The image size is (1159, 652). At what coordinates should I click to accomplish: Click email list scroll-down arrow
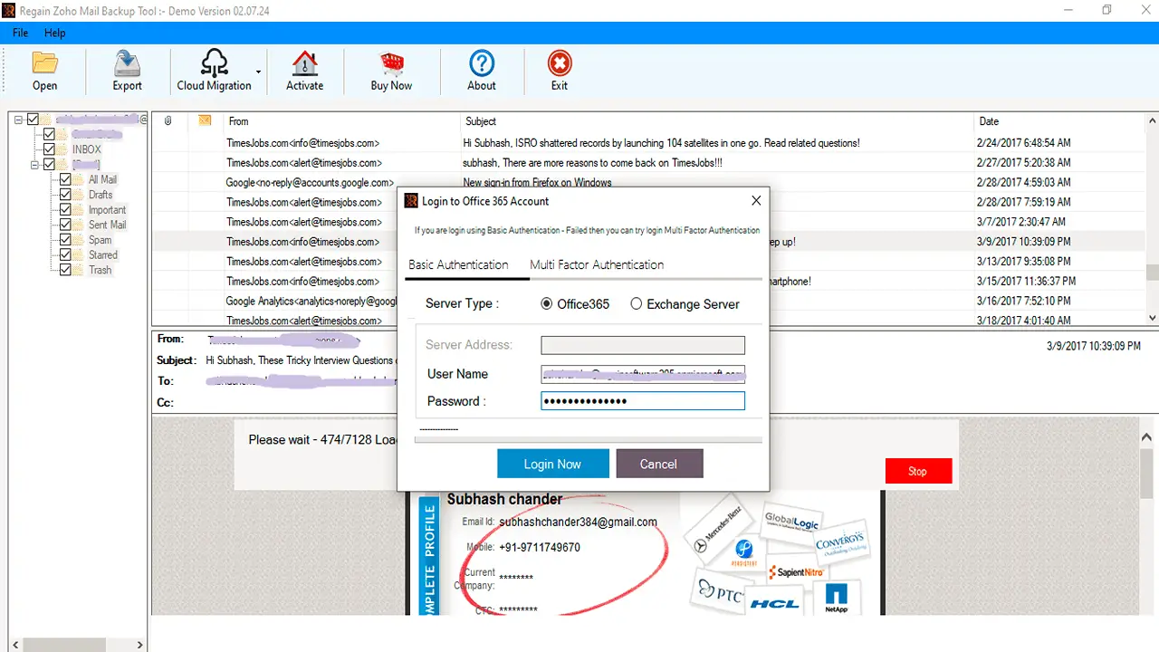[1153, 318]
